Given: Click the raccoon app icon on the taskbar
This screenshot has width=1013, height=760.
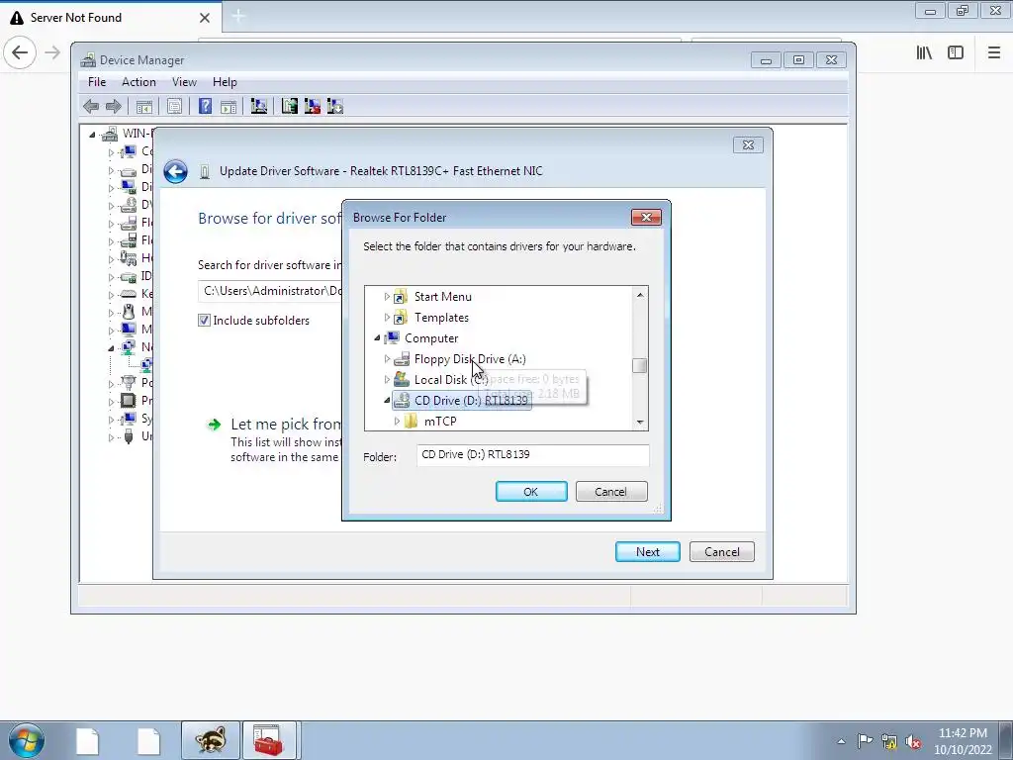Looking at the screenshot, I should [211, 740].
